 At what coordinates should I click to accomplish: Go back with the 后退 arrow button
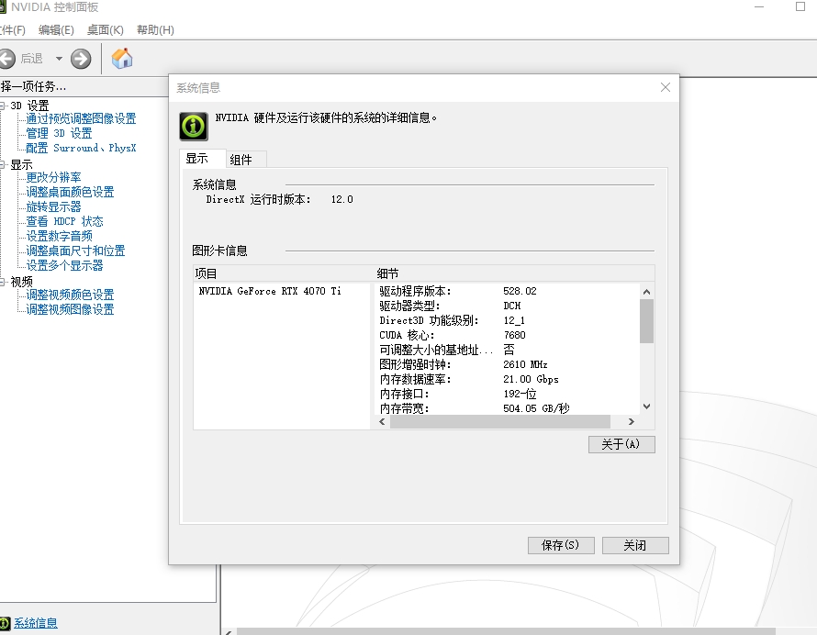tap(7, 59)
